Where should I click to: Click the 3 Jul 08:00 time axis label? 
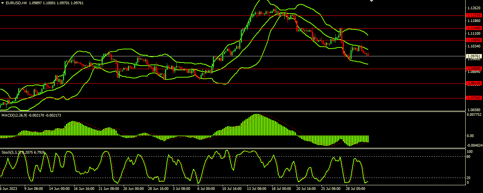pos(181,189)
